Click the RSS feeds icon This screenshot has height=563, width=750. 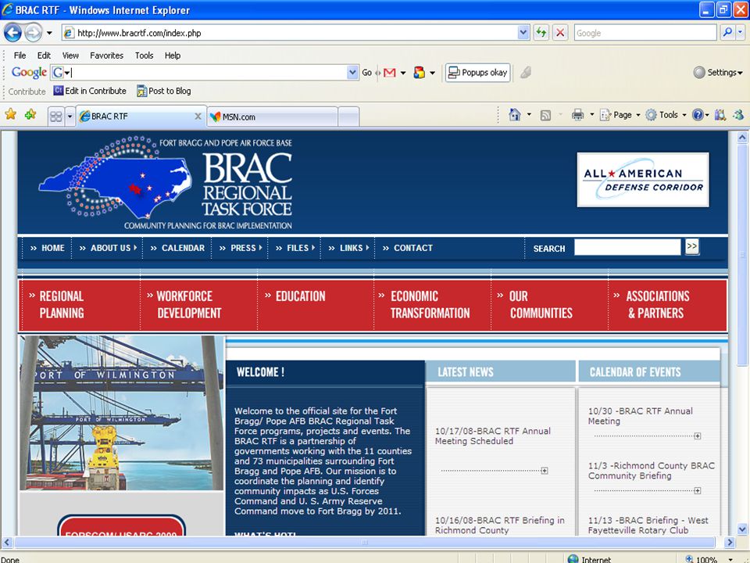[x=546, y=115]
